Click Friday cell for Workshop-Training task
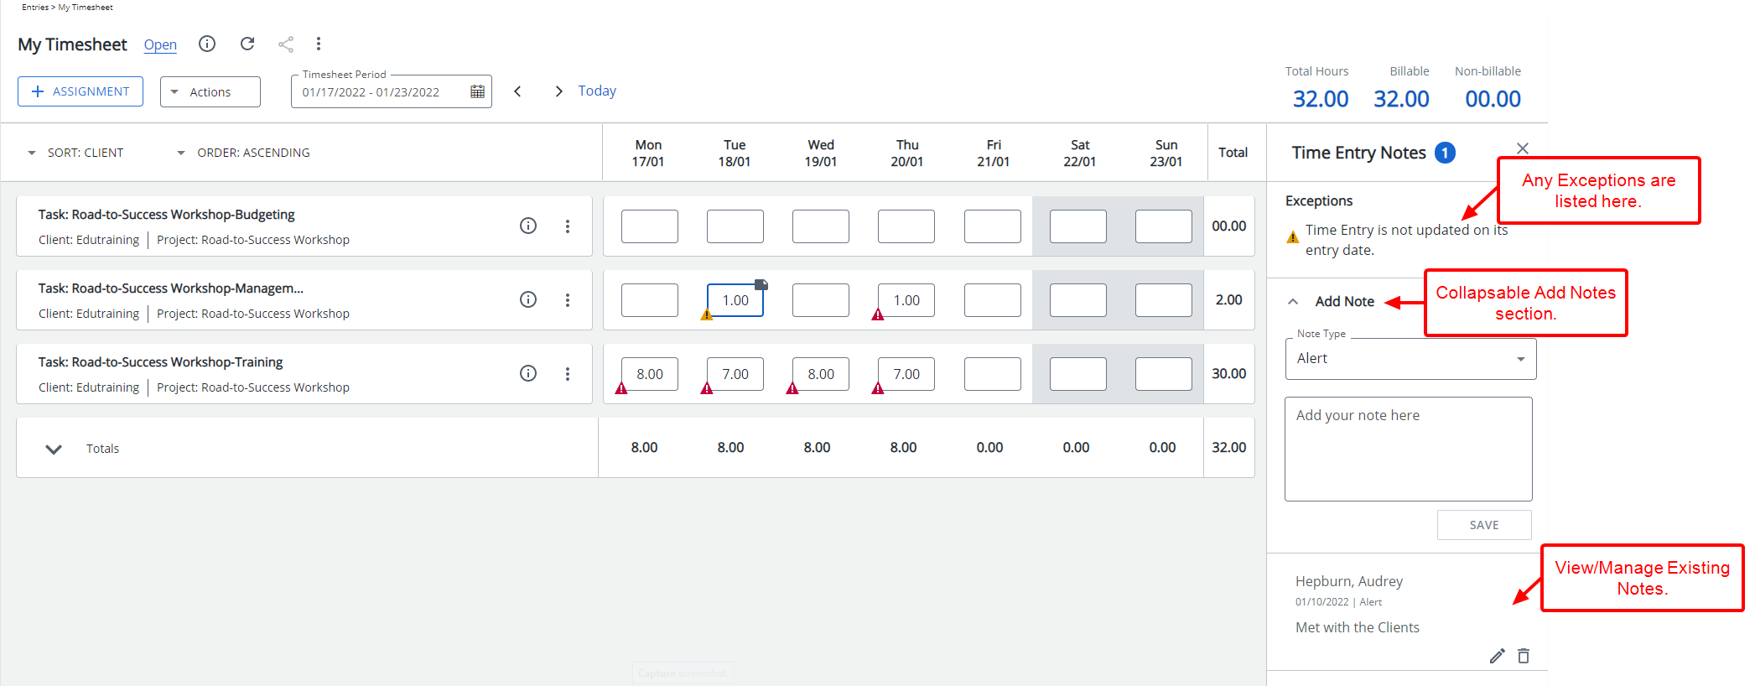Viewport: 1755px width, 686px height. [993, 374]
